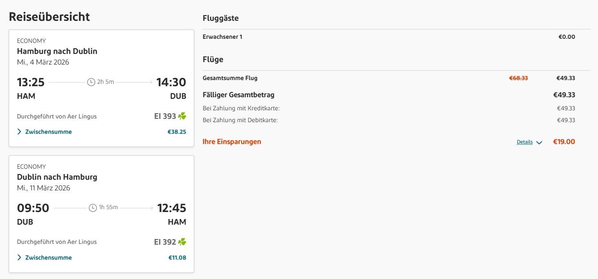This screenshot has width=598, height=279.
Task: Expand Zwischensumme chevron for Hamburg–Dublin flight
Action: (19, 132)
